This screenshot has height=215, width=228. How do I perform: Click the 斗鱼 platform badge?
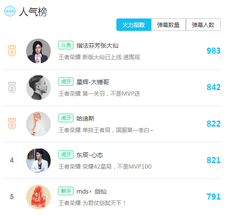66,45
